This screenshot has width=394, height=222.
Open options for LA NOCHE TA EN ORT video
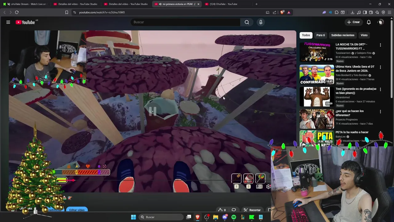380,45
